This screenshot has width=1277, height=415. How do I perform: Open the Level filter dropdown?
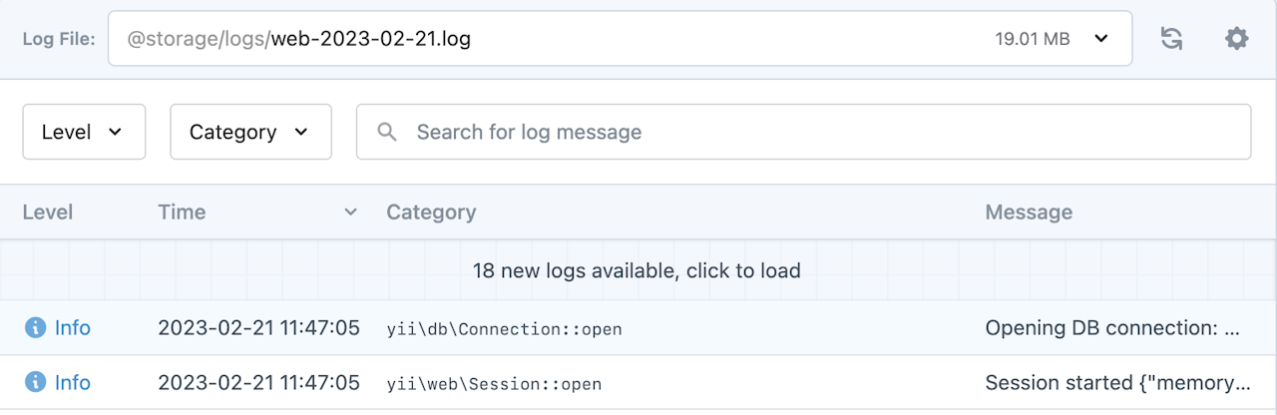84,132
